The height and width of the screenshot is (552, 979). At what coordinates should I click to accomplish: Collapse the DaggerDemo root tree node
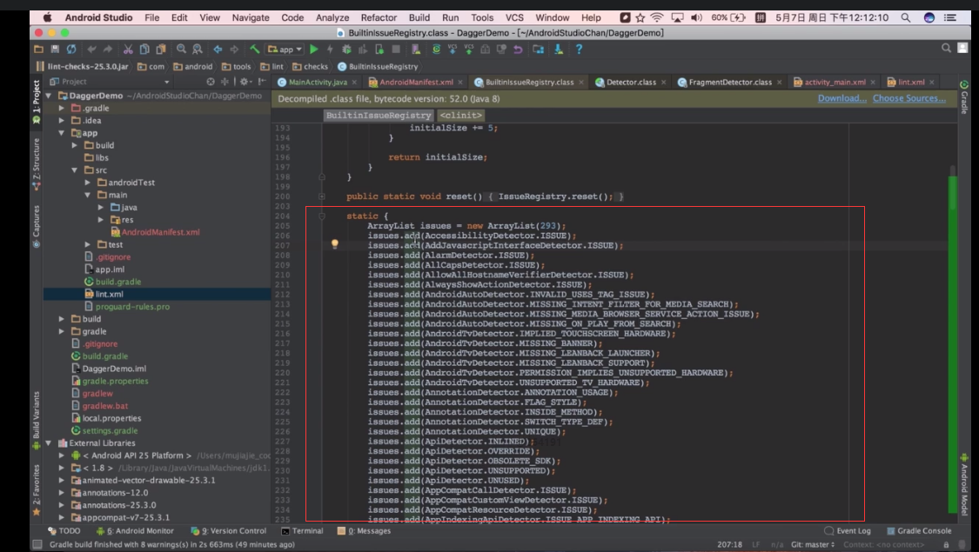point(49,96)
